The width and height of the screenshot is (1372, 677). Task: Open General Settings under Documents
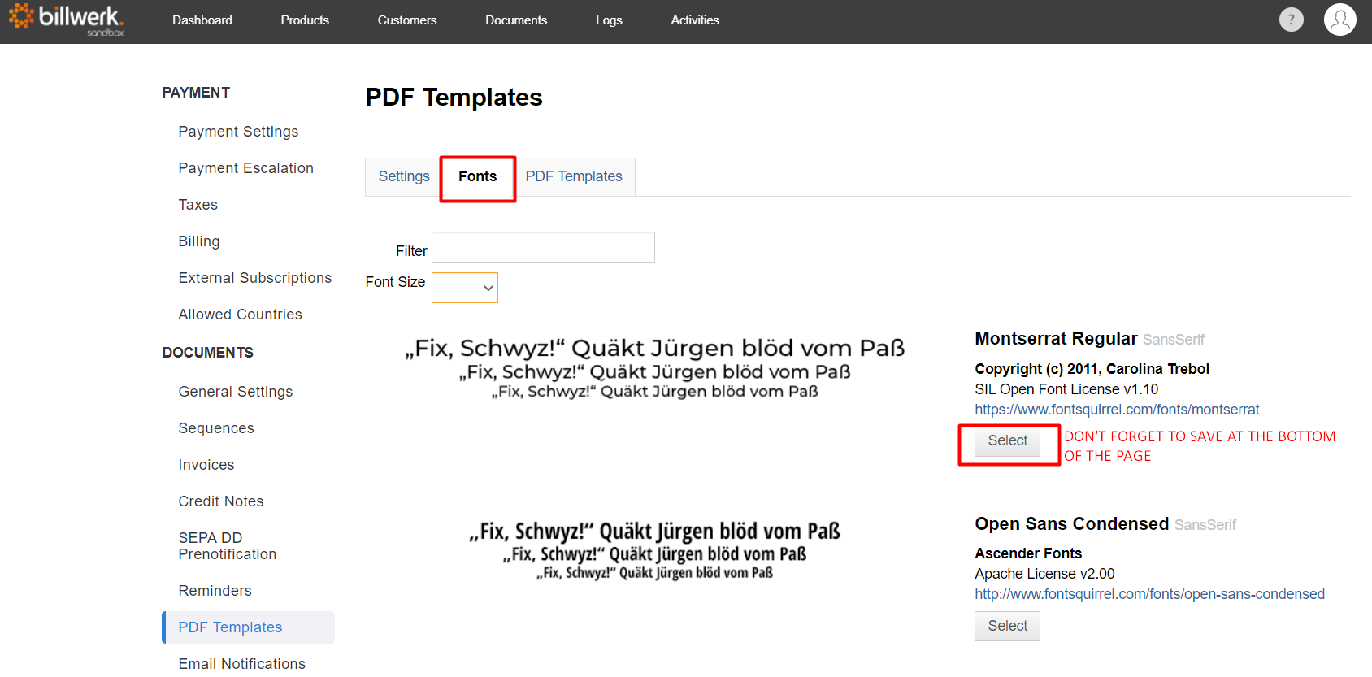(235, 392)
